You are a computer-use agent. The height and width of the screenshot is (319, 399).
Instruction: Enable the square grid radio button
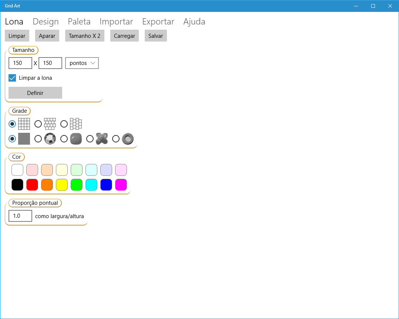[x=12, y=124]
